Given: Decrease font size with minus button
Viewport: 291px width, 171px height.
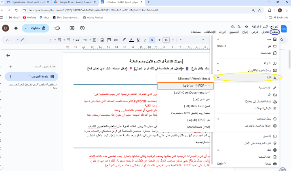Looking at the screenshot, I should pyautogui.click(x=173, y=40).
